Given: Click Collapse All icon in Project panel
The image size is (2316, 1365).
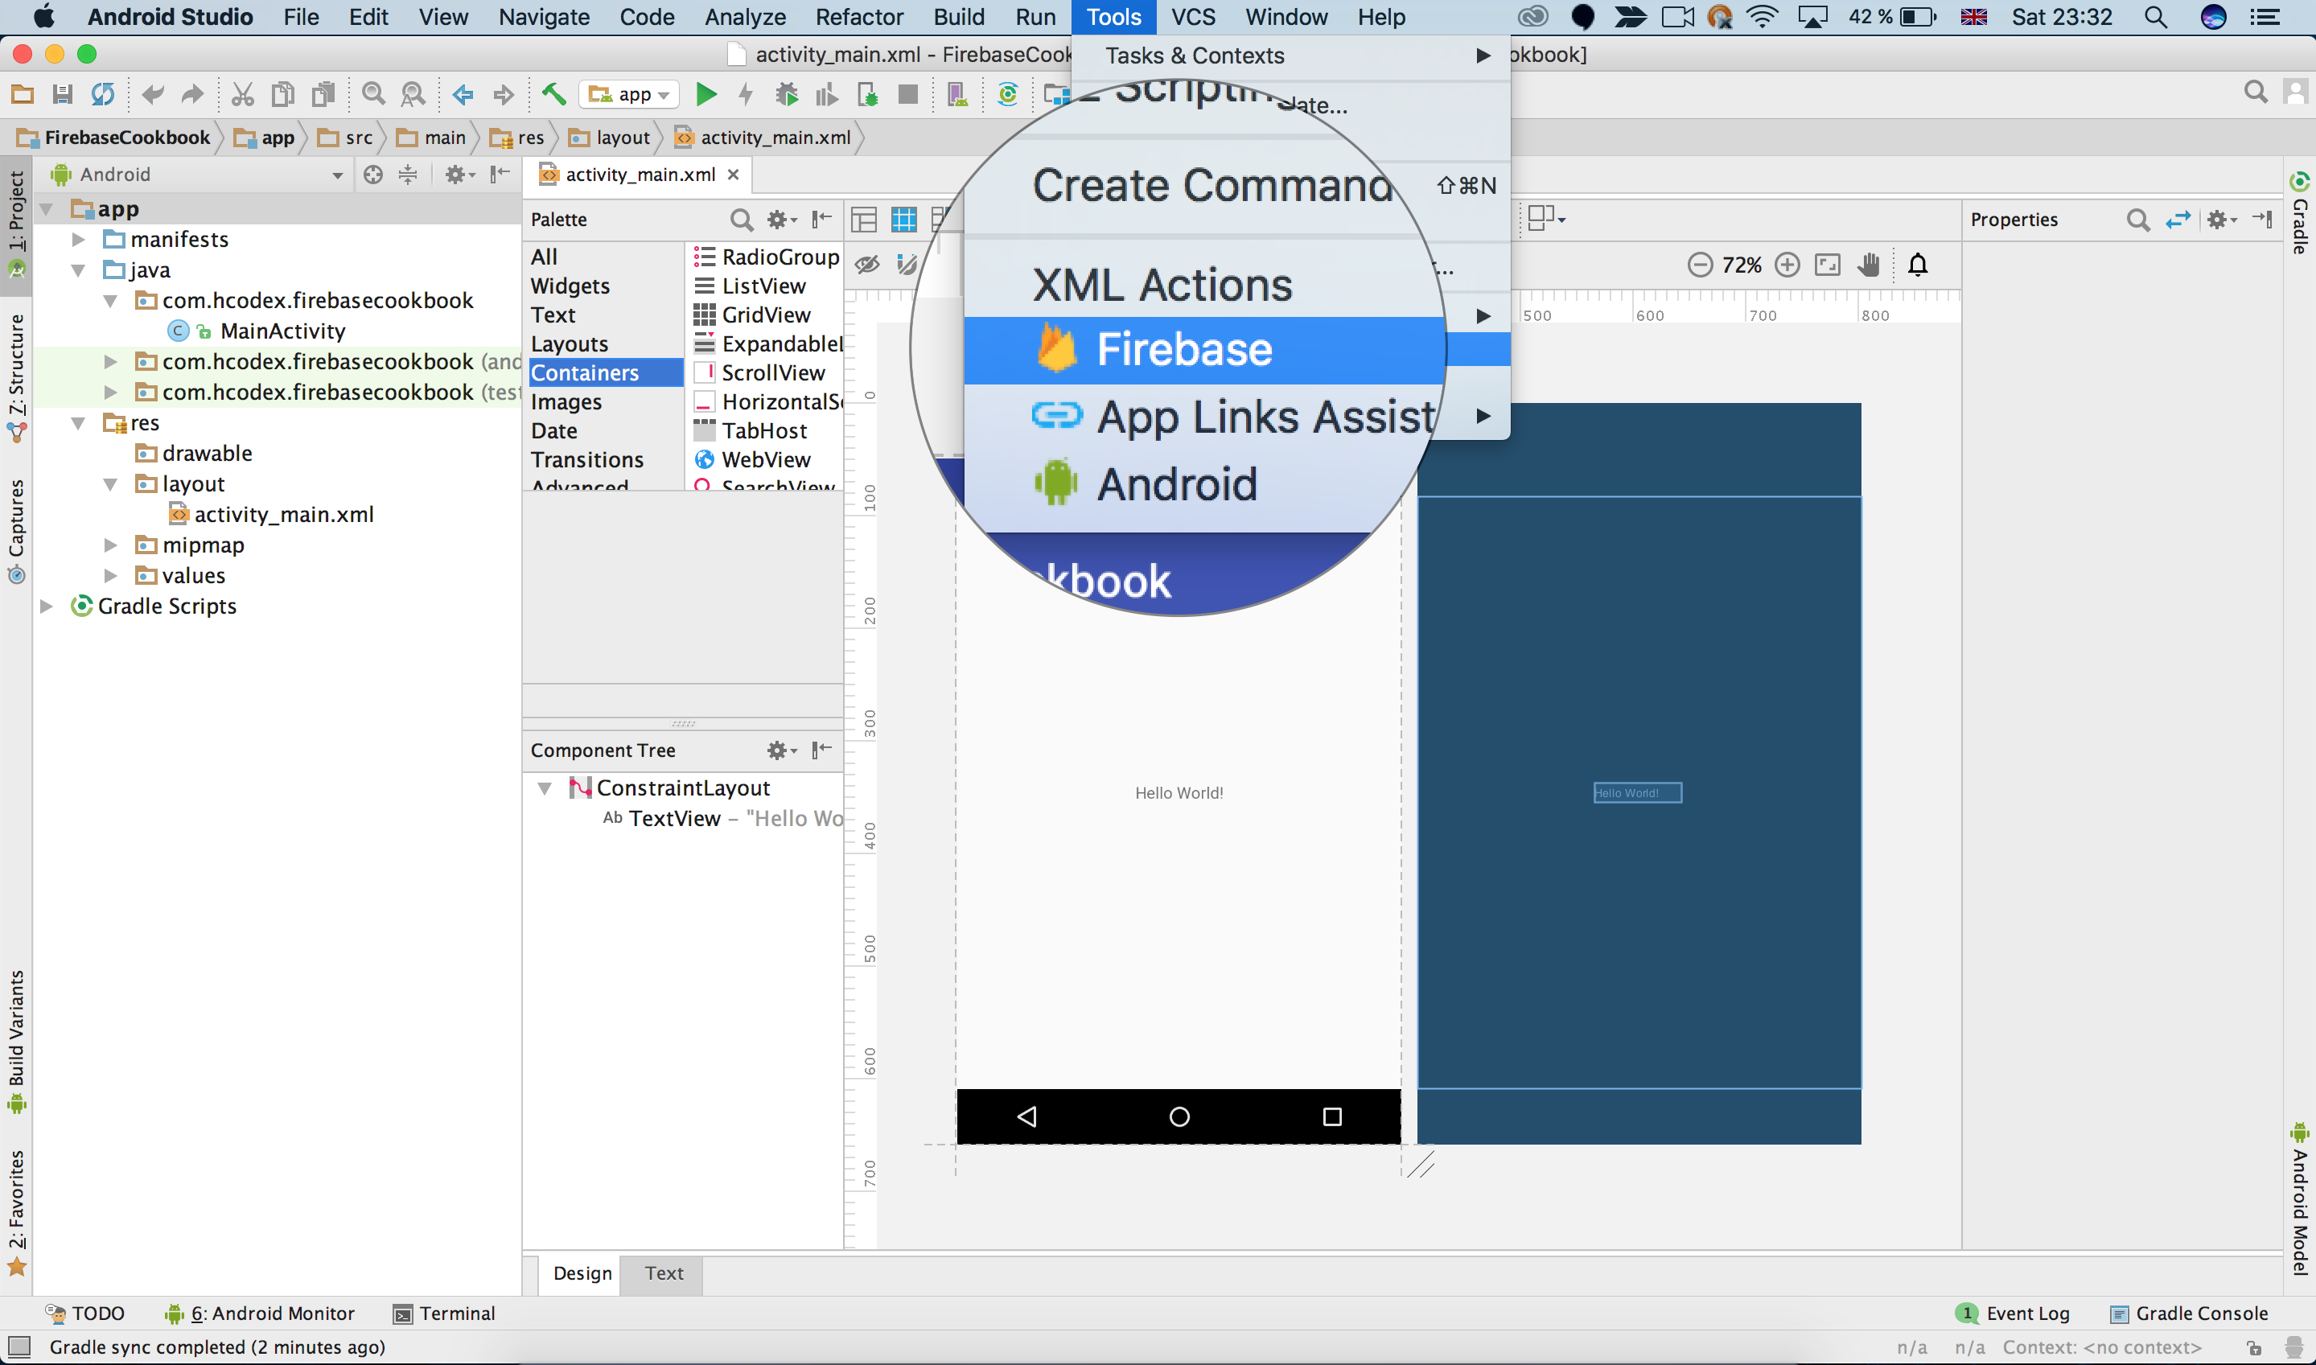Looking at the screenshot, I should [x=409, y=175].
